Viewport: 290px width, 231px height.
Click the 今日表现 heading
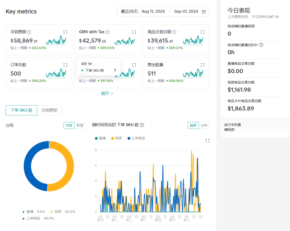pyautogui.click(x=239, y=10)
